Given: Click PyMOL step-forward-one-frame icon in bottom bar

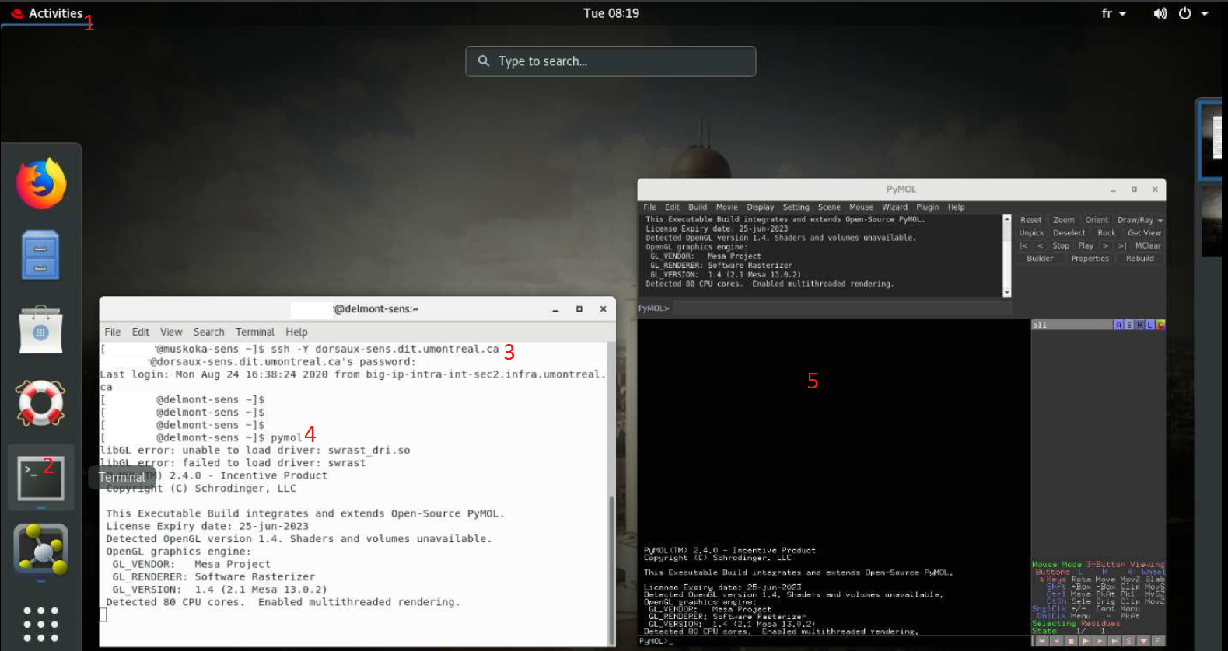Looking at the screenshot, I should 1100,641.
